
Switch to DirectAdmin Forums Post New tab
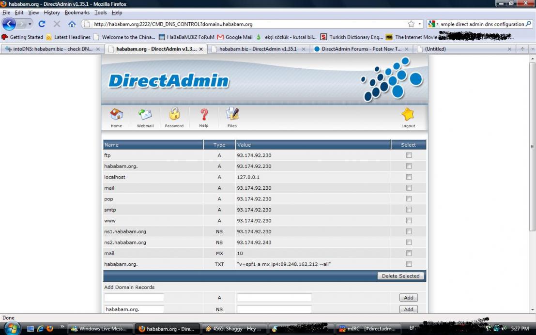click(x=362, y=49)
